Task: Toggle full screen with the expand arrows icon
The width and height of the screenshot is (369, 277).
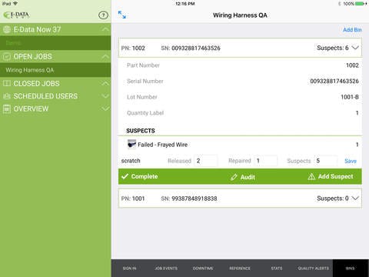Action: [x=122, y=15]
